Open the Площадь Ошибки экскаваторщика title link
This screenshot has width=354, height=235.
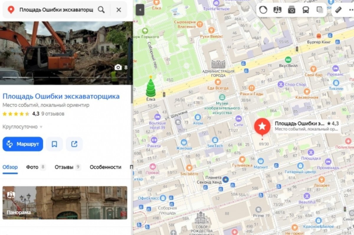(x=61, y=96)
